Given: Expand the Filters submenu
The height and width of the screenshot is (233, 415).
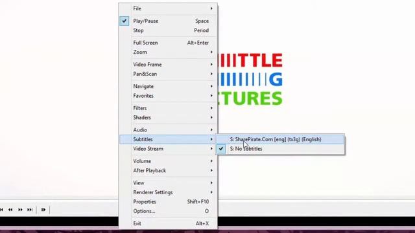Looking at the screenshot, I should pos(168,108).
